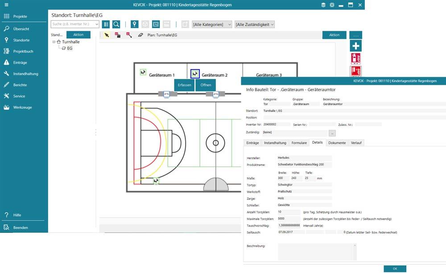This screenshot has width=446, height=273.
Task: Open Berichte in the sidebar
Action: coord(20,85)
